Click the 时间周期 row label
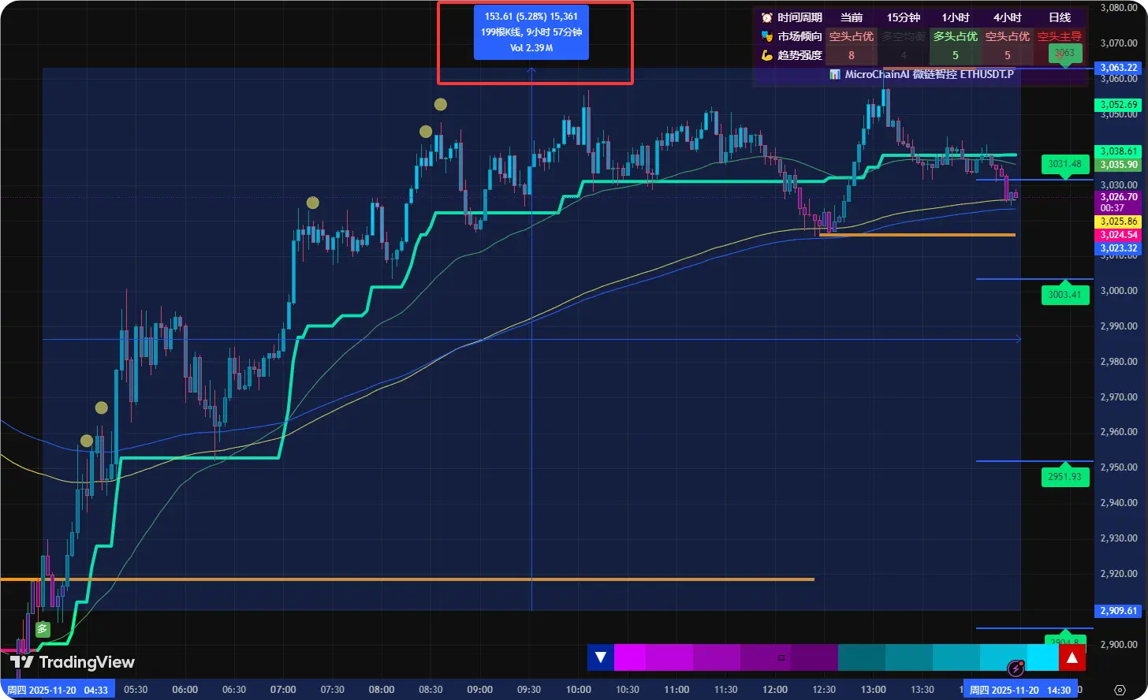 point(799,17)
